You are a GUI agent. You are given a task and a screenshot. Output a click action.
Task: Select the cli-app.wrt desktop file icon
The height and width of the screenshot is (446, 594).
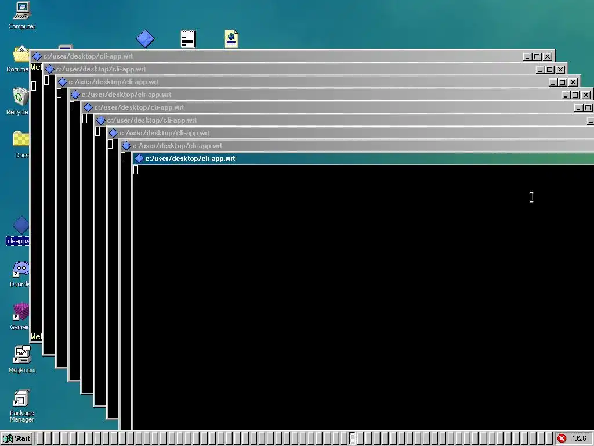point(19,231)
